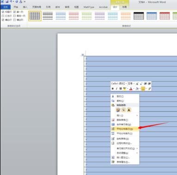Click the Shrink Font icon in mini toolbar
The height and width of the screenshot is (175, 177).
(141, 84)
